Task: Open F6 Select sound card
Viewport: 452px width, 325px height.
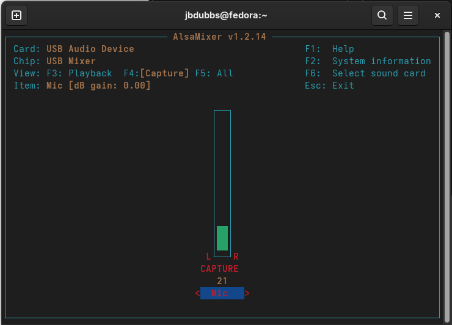Action: 365,73
